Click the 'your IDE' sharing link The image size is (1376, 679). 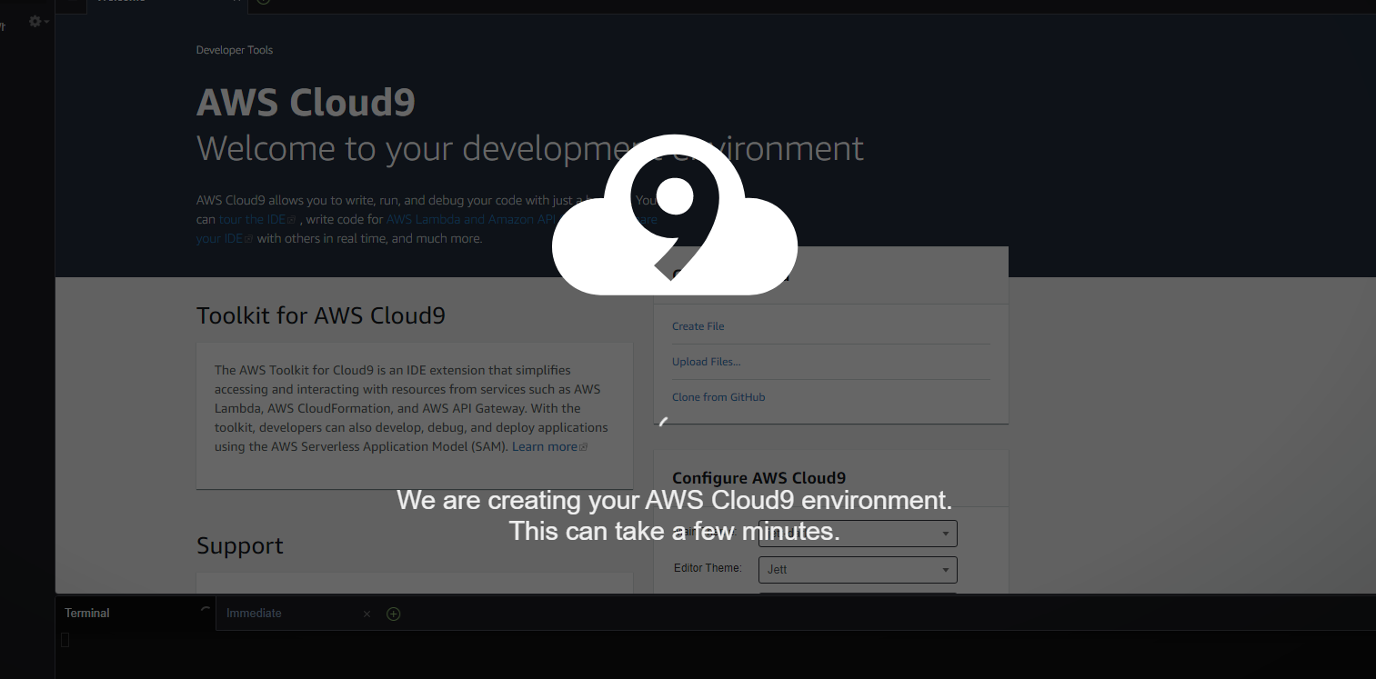(224, 239)
